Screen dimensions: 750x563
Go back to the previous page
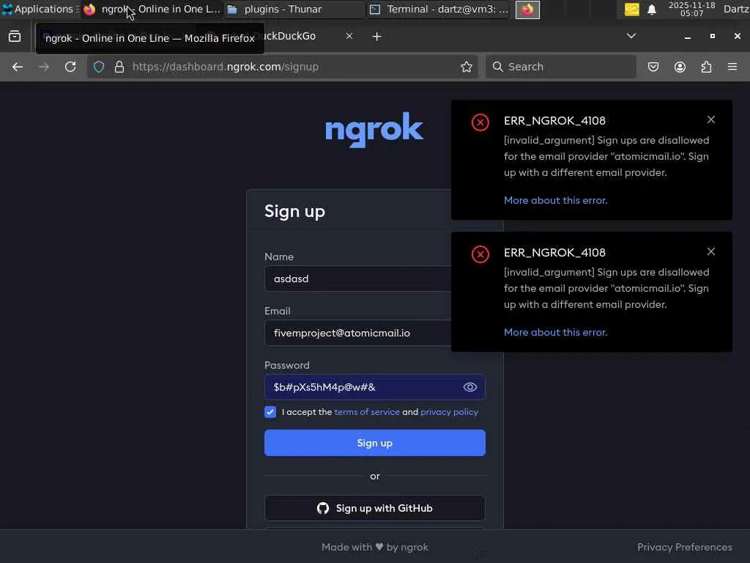point(18,67)
